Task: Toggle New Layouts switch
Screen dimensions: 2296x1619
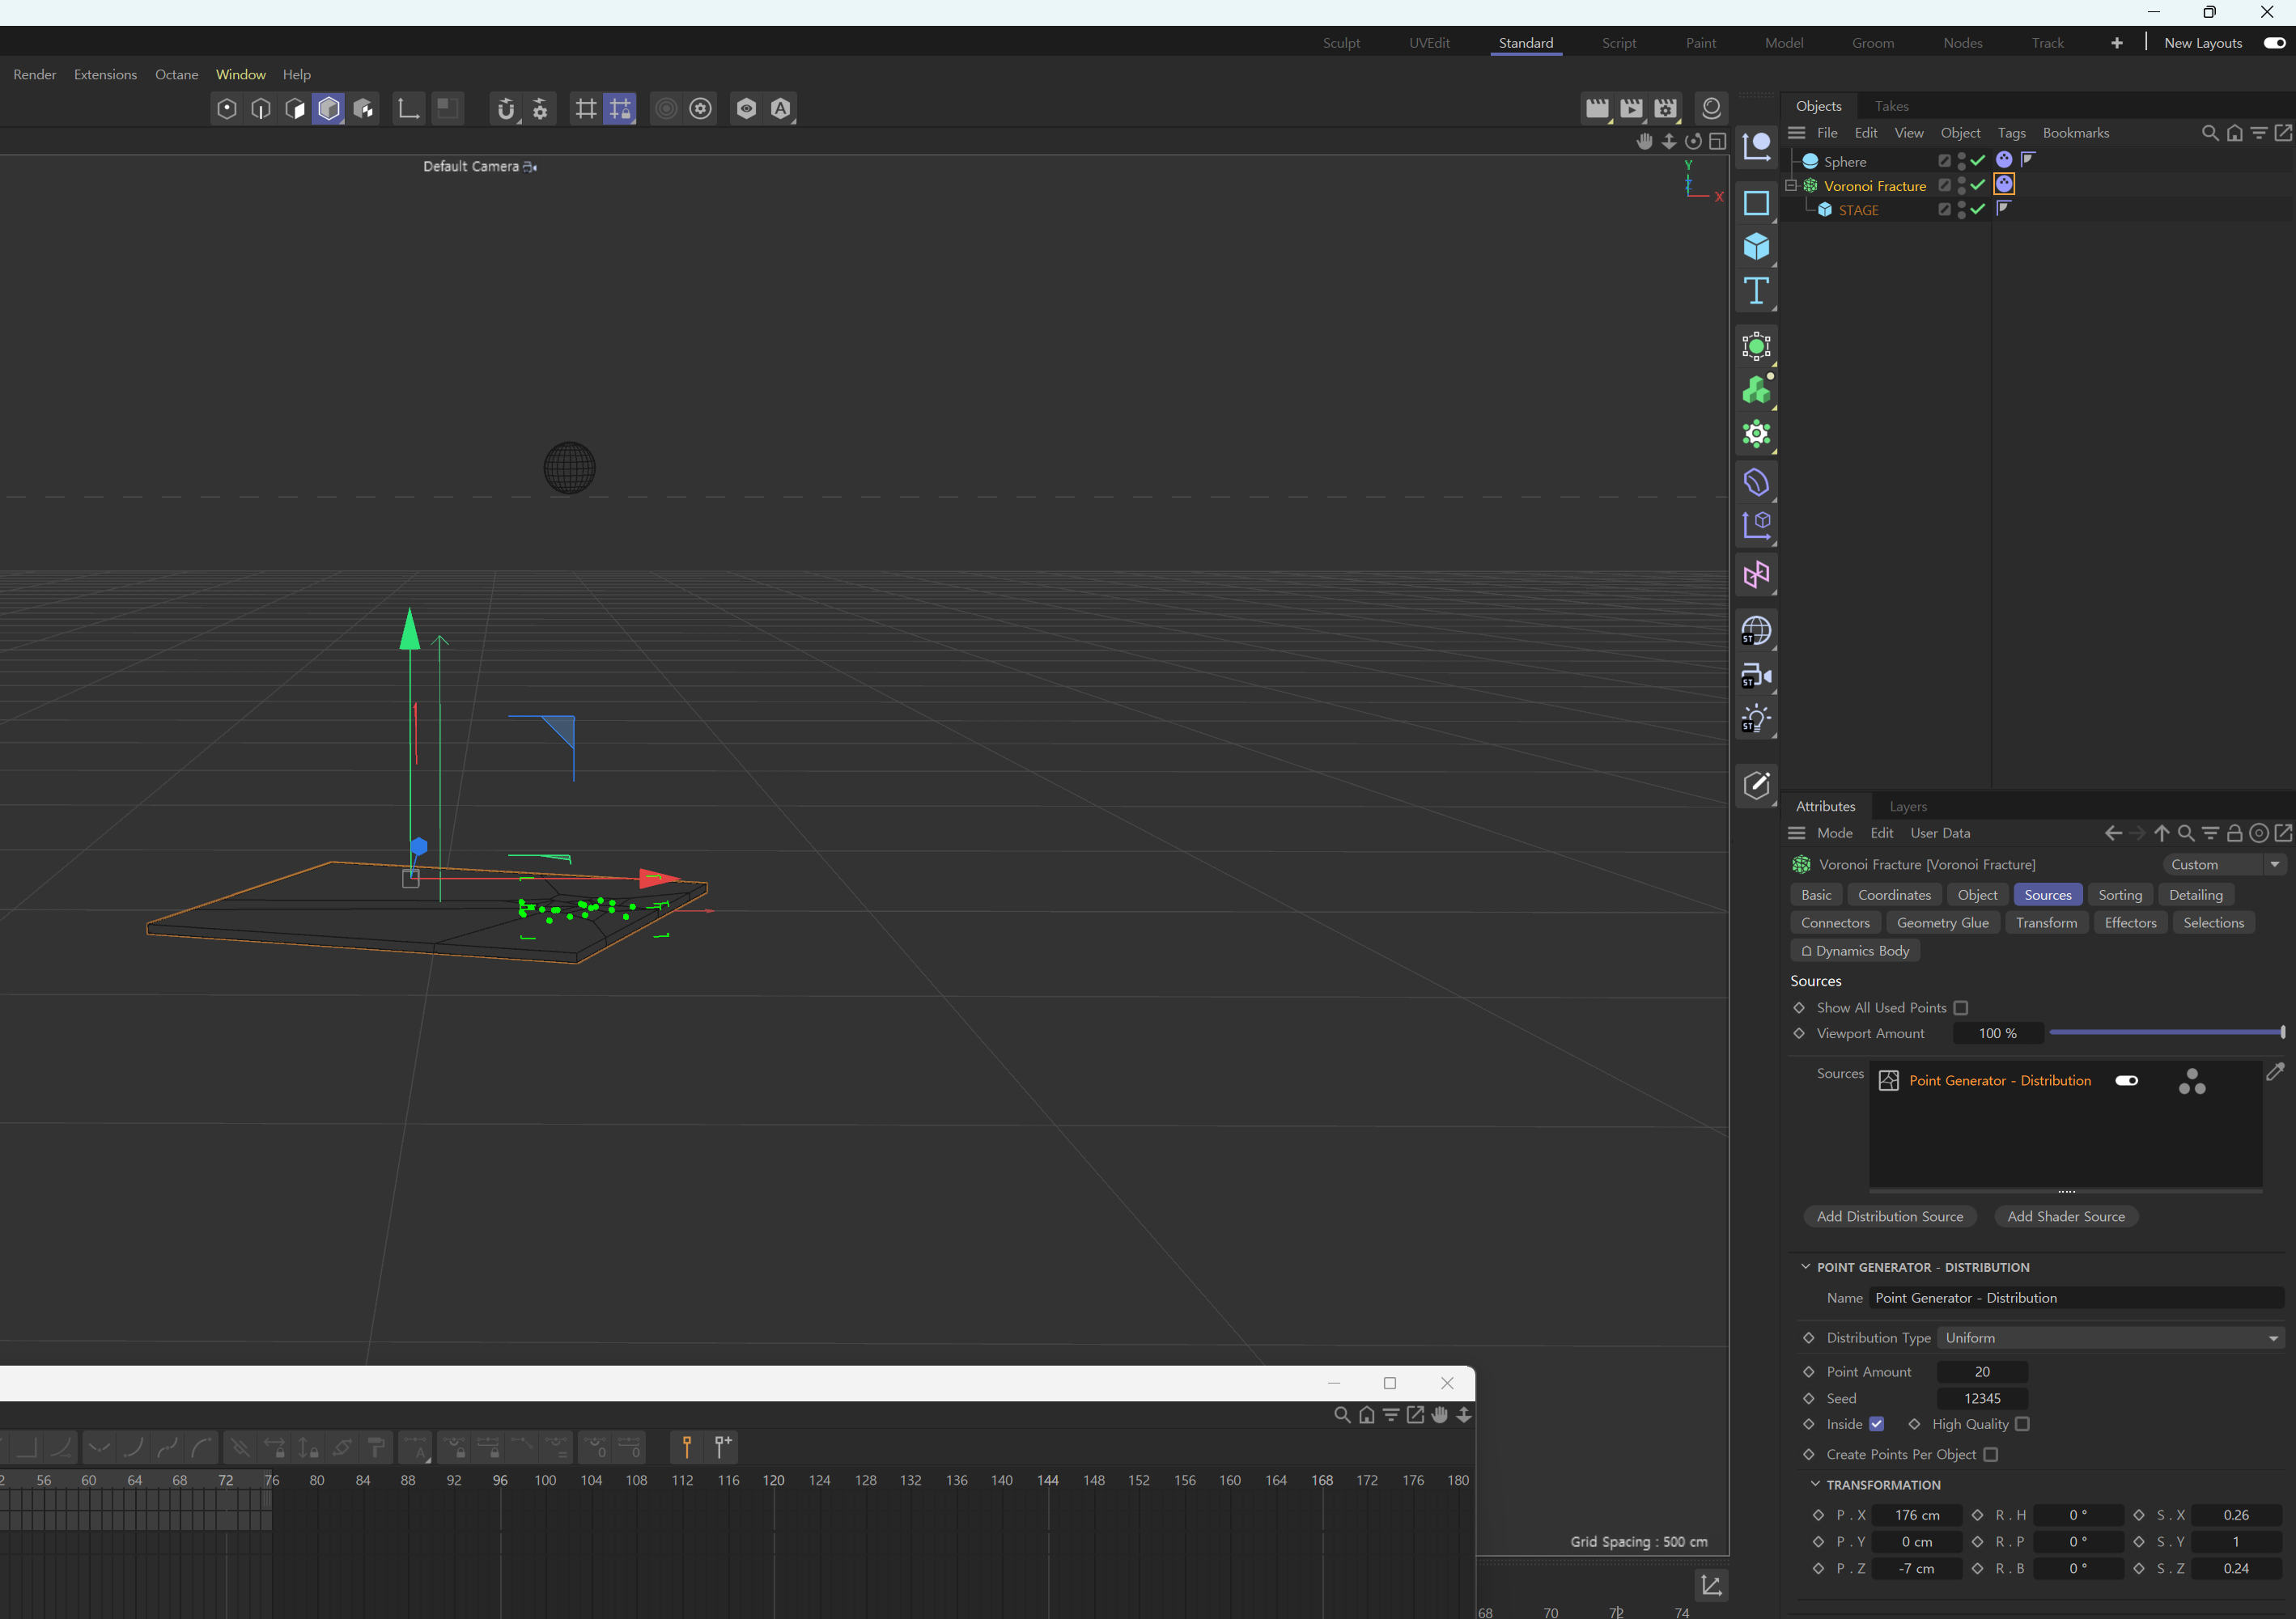Action: coord(2274,43)
